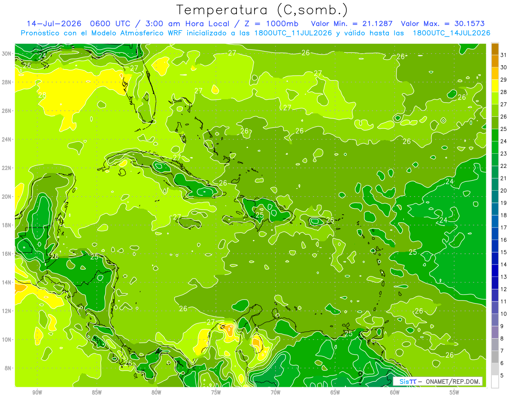Click the '60W' longitude label
This screenshot has width=515, height=398.
395,392
